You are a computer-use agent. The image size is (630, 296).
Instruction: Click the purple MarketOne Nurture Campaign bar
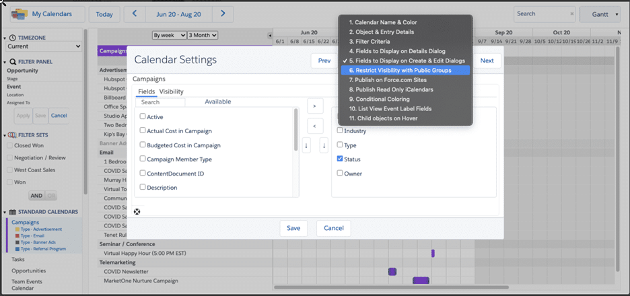point(421,281)
